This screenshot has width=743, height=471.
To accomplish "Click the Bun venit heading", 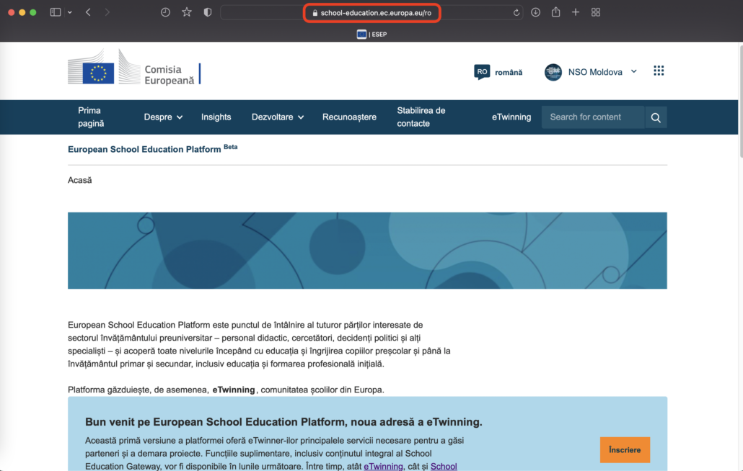I will coord(283,422).
